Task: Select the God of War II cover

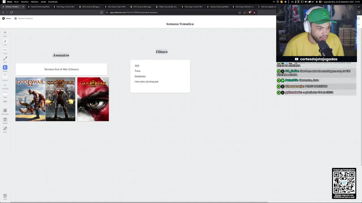Action: (60, 99)
